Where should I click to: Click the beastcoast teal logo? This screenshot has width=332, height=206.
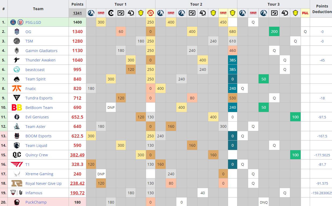coord(17,70)
